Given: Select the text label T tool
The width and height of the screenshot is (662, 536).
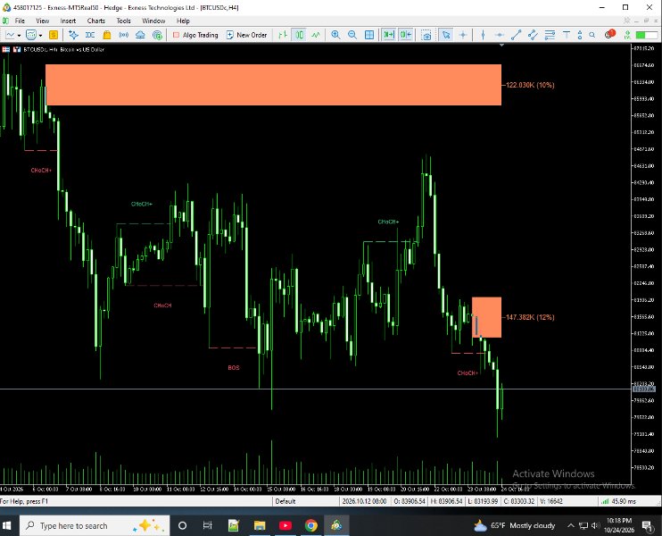Looking at the screenshot, I should (567, 35).
